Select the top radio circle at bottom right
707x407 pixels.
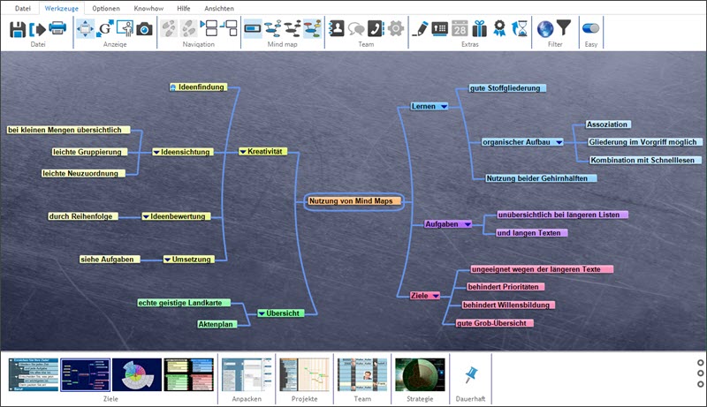pyautogui.click(x=700, y=363)
